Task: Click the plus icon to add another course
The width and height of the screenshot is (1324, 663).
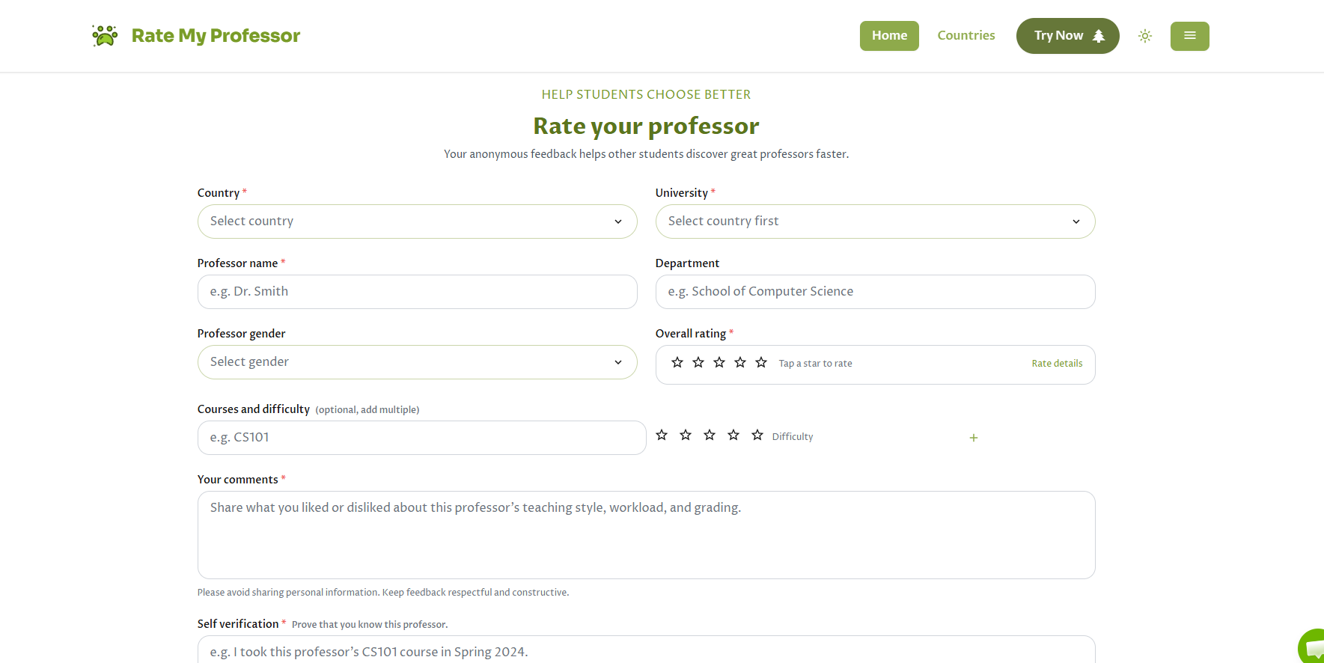Action: (x=973, y=437)
